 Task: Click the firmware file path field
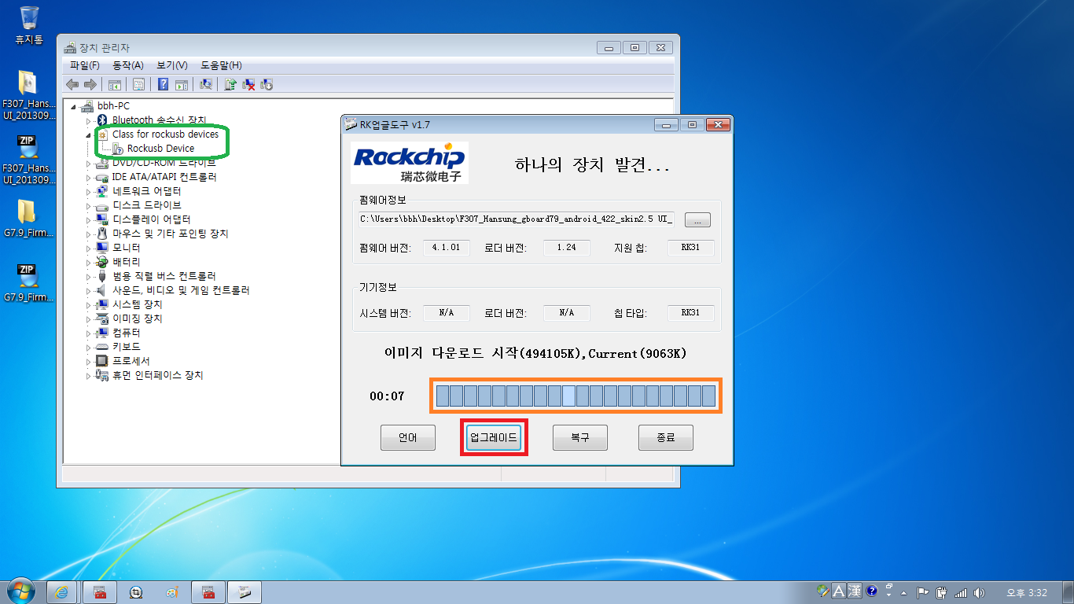[x=517, y=219]
